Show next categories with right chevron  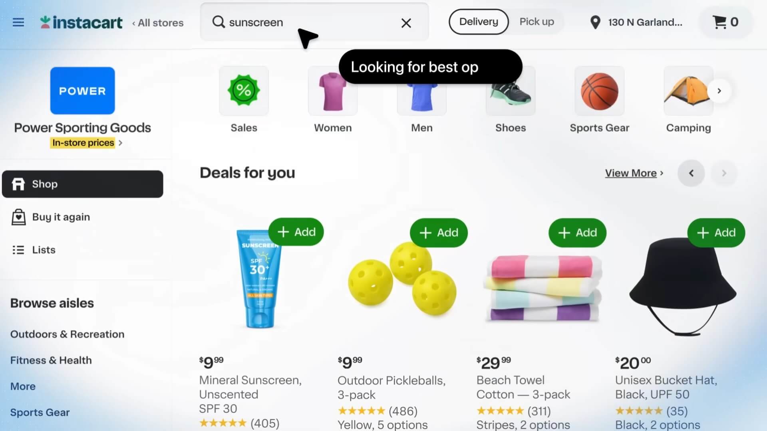point(719,91)
